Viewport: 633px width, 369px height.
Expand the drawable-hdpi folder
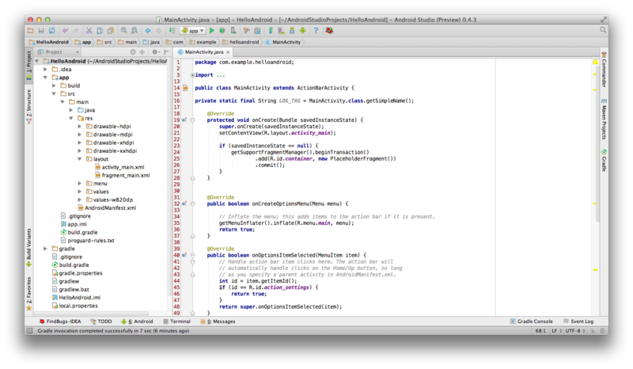[80, 127]
